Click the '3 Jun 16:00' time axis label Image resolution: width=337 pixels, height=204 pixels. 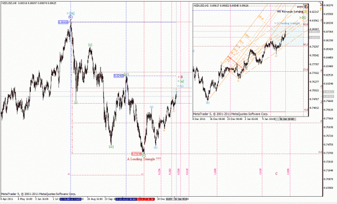pos(42,199)
